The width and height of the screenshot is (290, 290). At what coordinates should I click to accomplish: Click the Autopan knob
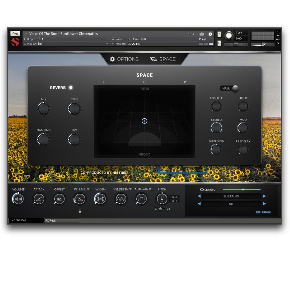coord(141,199)
